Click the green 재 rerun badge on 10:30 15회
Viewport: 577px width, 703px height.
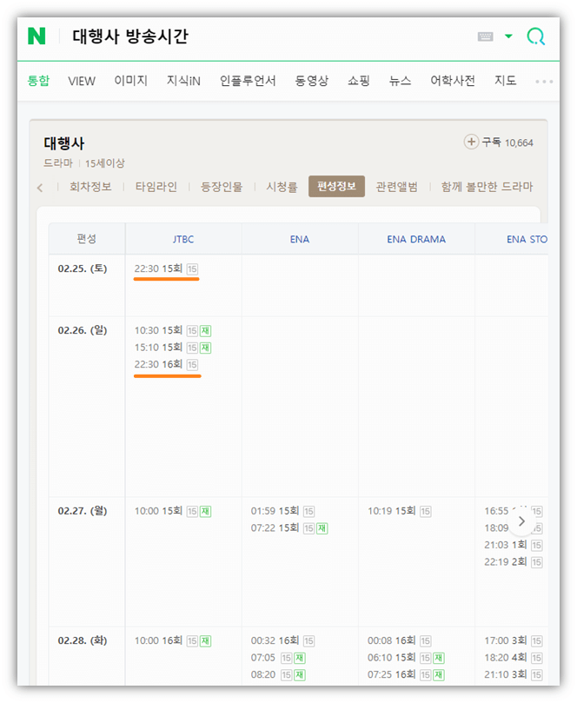[205, 331]
